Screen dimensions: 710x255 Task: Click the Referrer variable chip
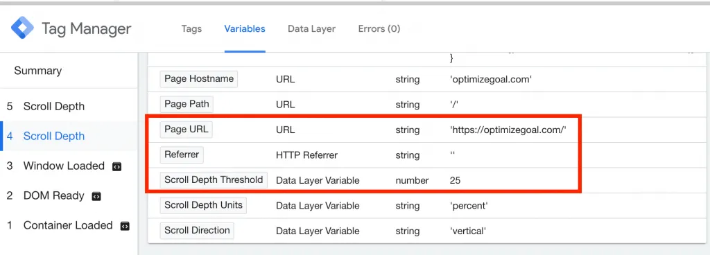[x=182, y=155]
